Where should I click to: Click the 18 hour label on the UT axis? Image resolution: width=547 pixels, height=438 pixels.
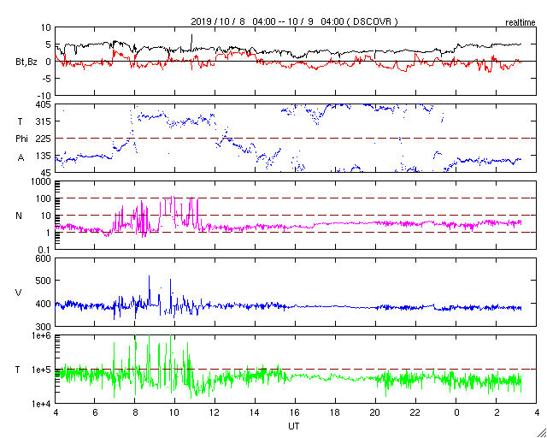(x=335, y=412)
